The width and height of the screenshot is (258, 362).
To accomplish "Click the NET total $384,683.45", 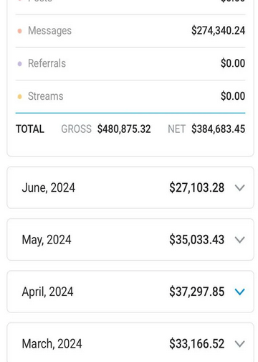I will (218, 129).
